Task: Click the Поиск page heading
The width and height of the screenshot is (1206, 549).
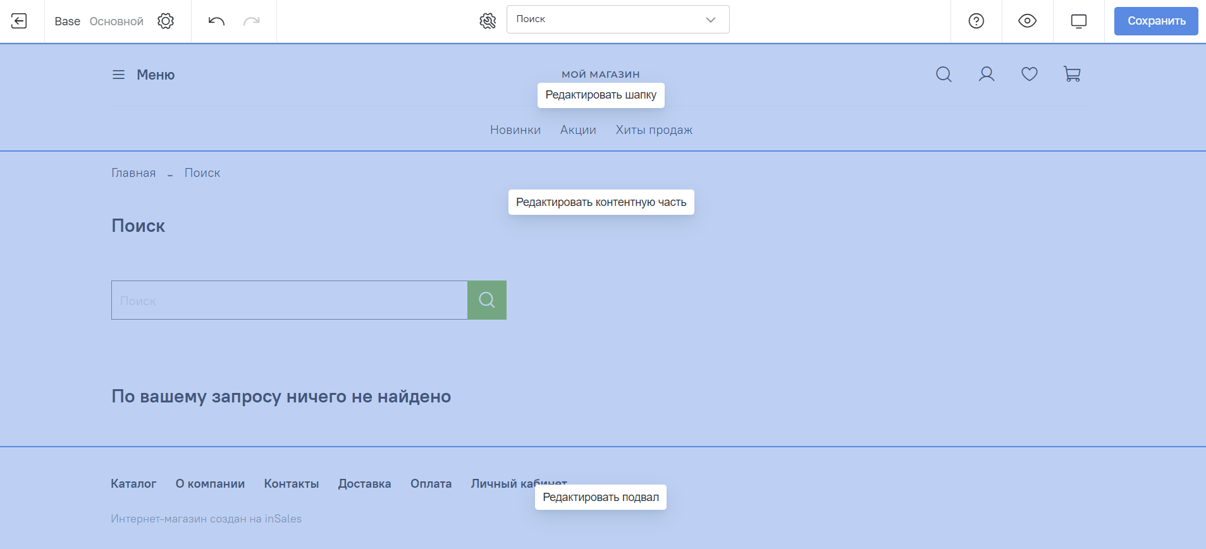Action: pos(138,226)
